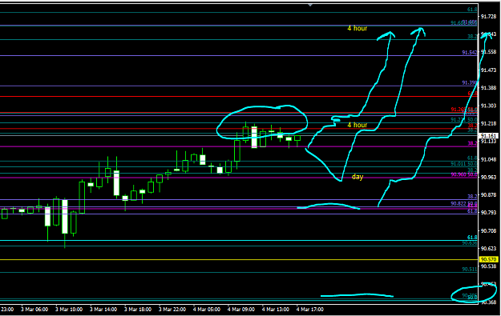Click the 90.793 price axis label
This screenshot has width=501, height=316.
point(488,212)
